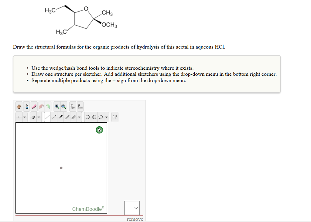The image size is (311, 222).
Task: Open the bond type dropdown arrow
Action: point(79,117)
